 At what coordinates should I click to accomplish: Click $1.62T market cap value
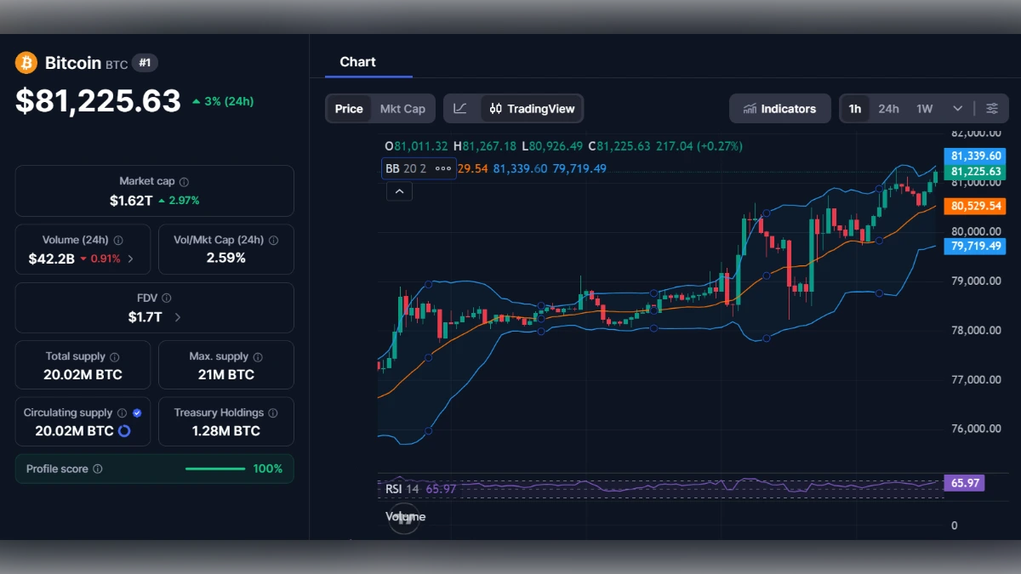tap(131, 201)
